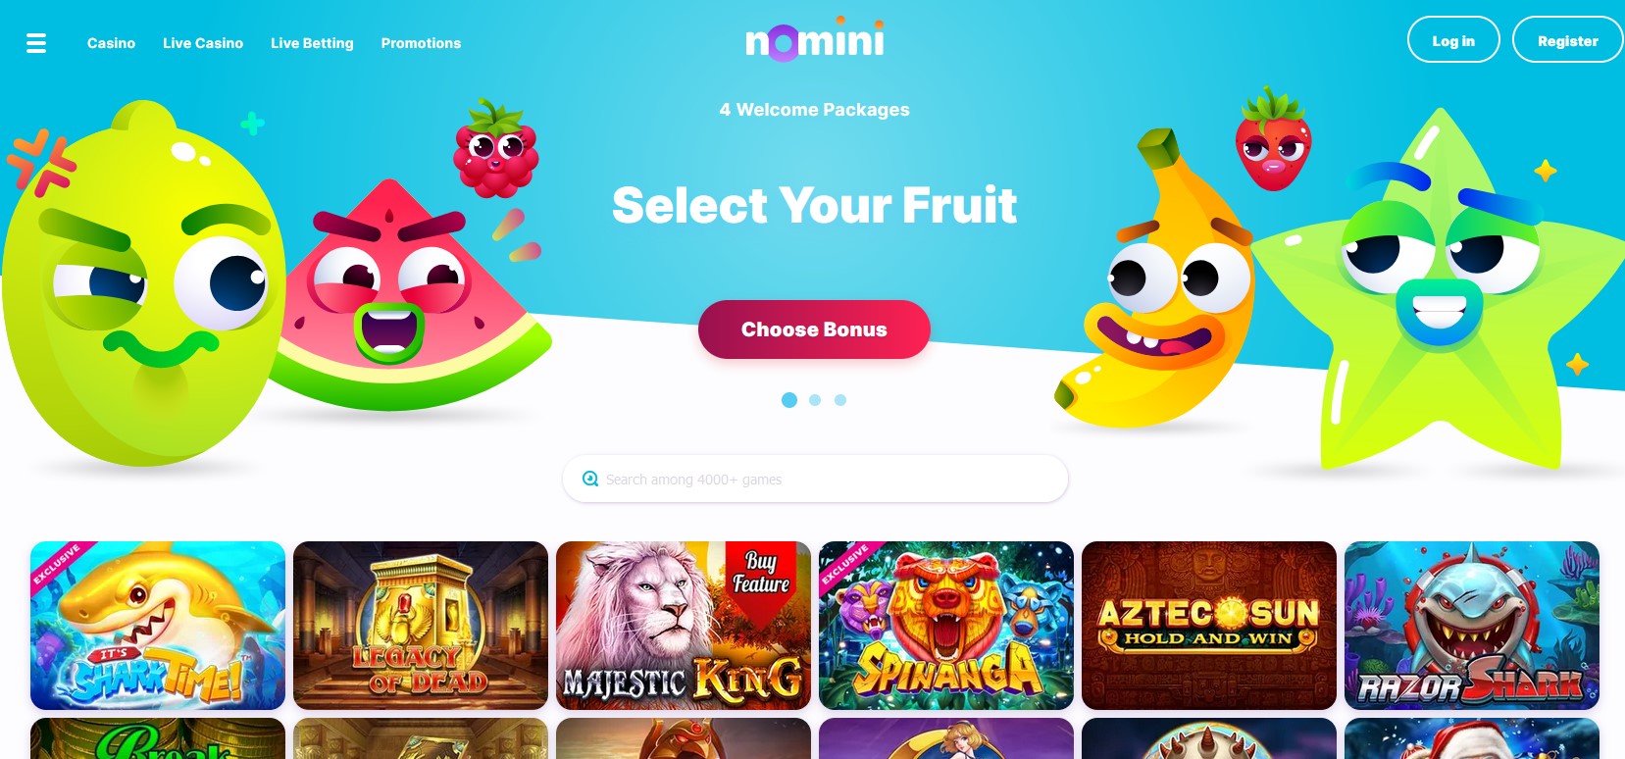The height and width of the screenshot is (759, 1625).
Task: Click the search magnifier icon
Action: tap(589, 479)
